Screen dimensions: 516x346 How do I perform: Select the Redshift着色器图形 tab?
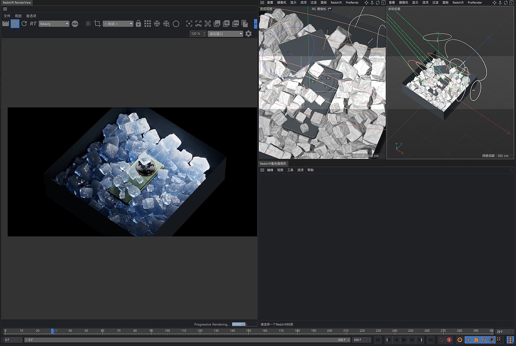coord(273,164)
